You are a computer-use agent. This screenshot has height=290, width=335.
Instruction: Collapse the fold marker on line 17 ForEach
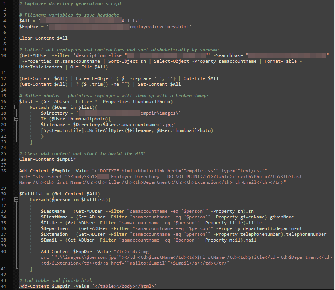(16, 107)
